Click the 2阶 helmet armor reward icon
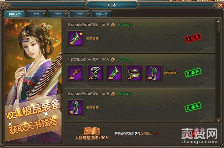Viewport: 224px width, 148px height. coord(95,73)
